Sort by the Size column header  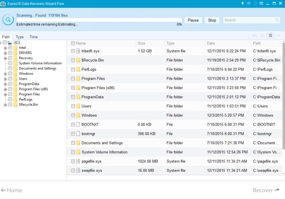[x=141, y=43]
